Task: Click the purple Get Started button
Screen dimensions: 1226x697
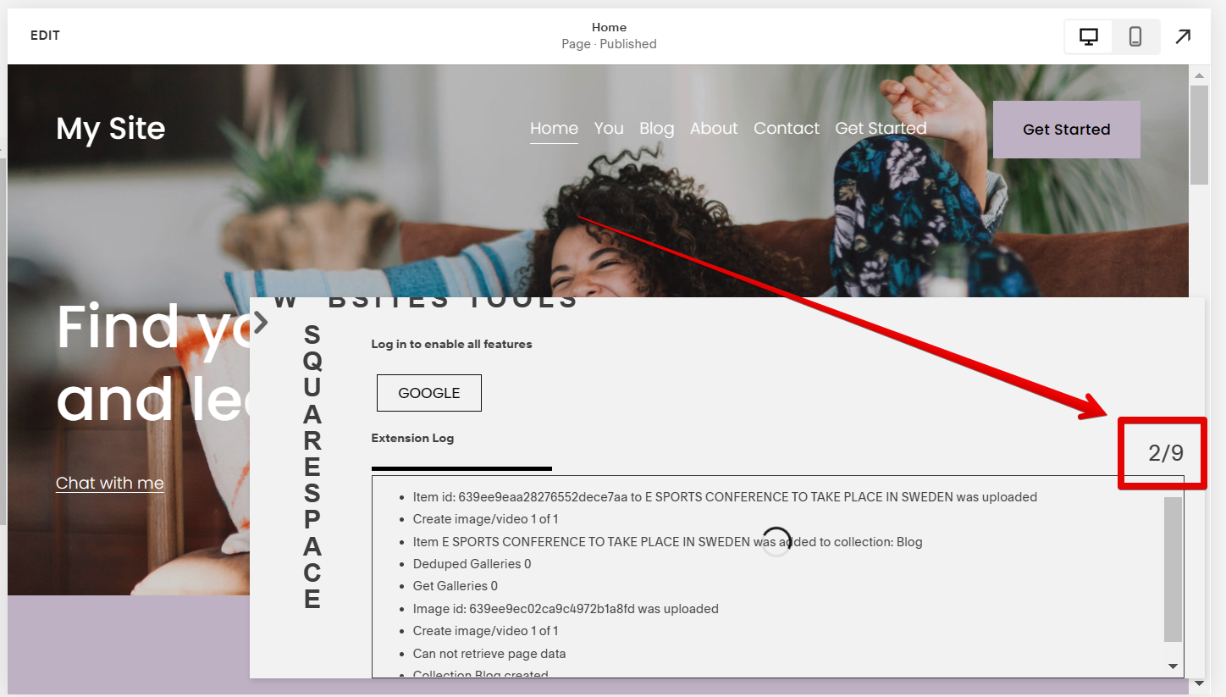Action: (1067, 130)
